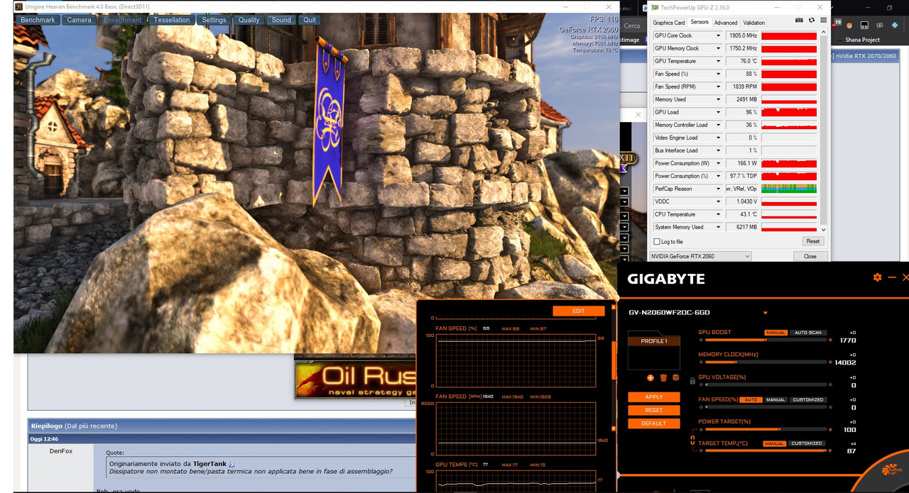Add a new profile with plus icon
This screenshot has width=909, height=493.
[x=651, y=377]
